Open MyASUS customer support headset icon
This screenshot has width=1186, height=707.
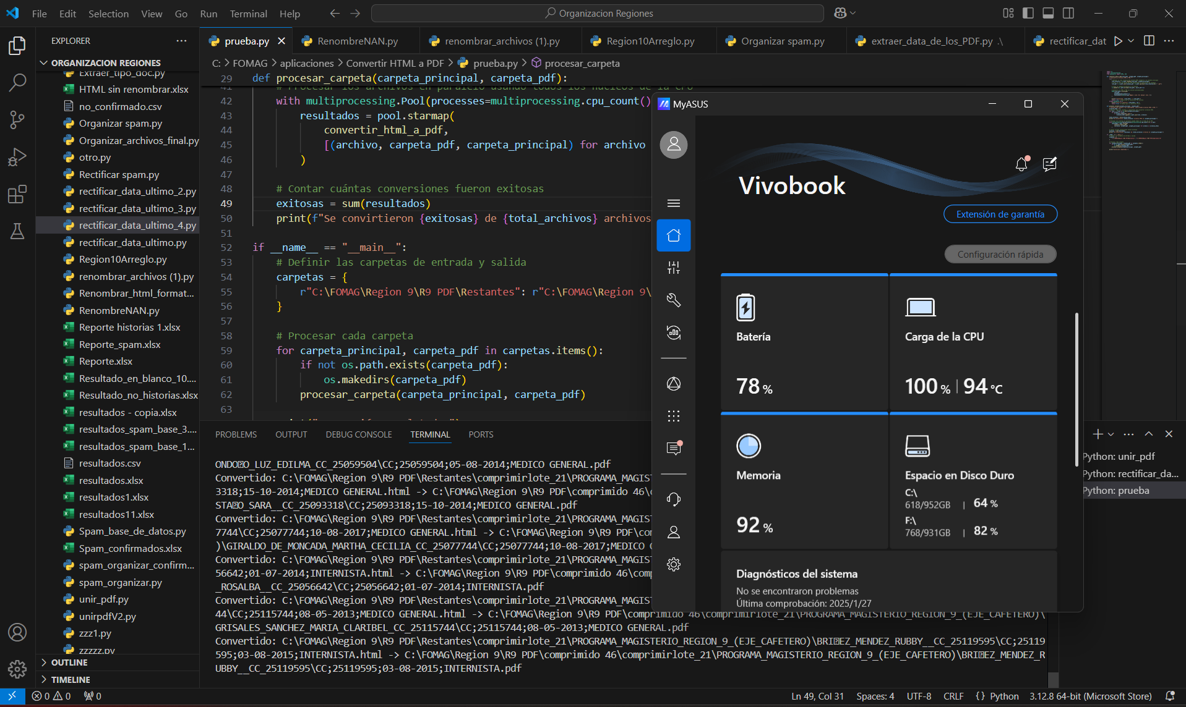coord(674,499)
